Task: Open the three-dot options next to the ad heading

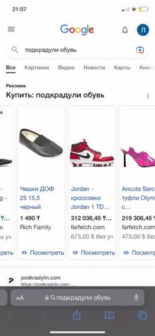Action: tap(148, 96)
